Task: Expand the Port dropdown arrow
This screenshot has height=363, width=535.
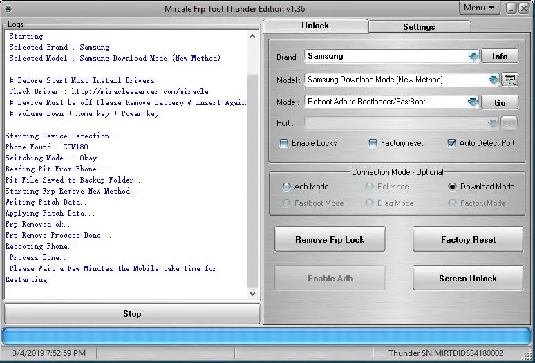Action: point(492,124)
